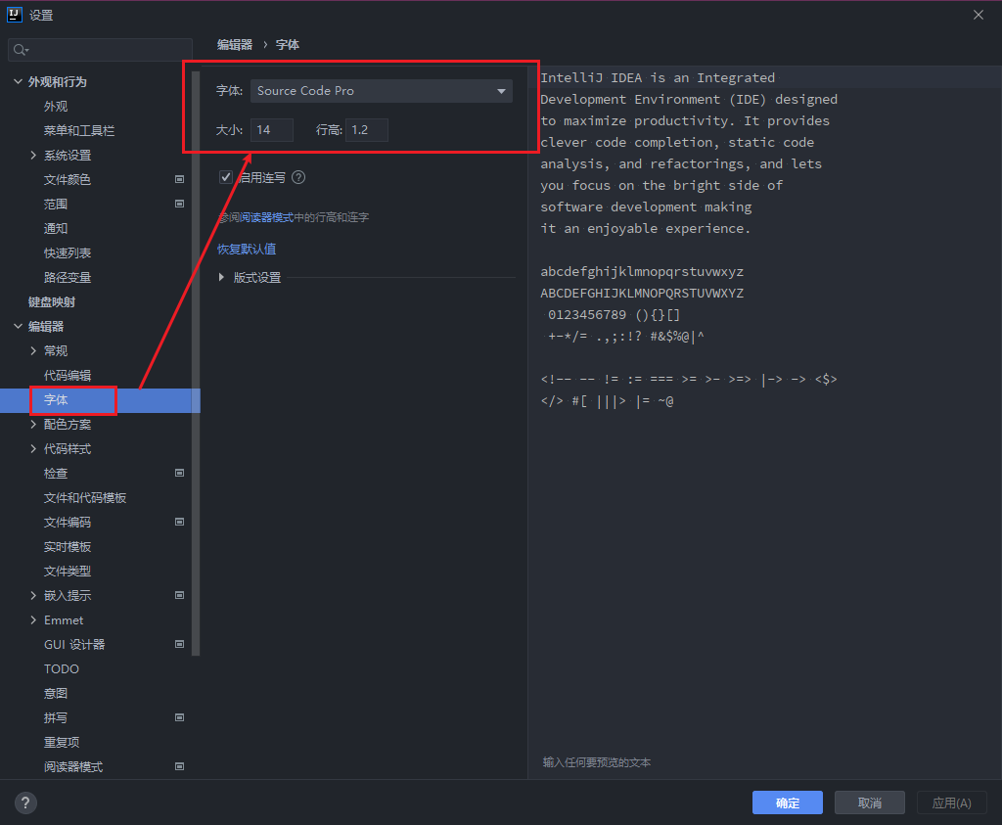Select 文件类型 in the settings tree

(x=68, y=572)
